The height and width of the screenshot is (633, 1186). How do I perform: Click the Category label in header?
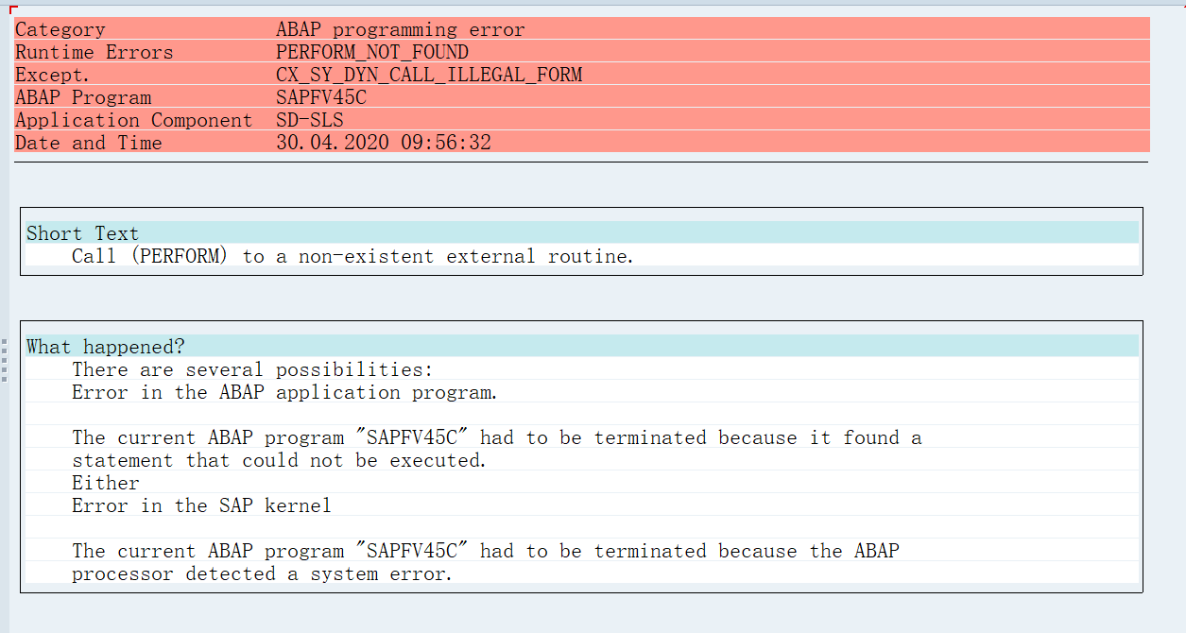[60, 29]
